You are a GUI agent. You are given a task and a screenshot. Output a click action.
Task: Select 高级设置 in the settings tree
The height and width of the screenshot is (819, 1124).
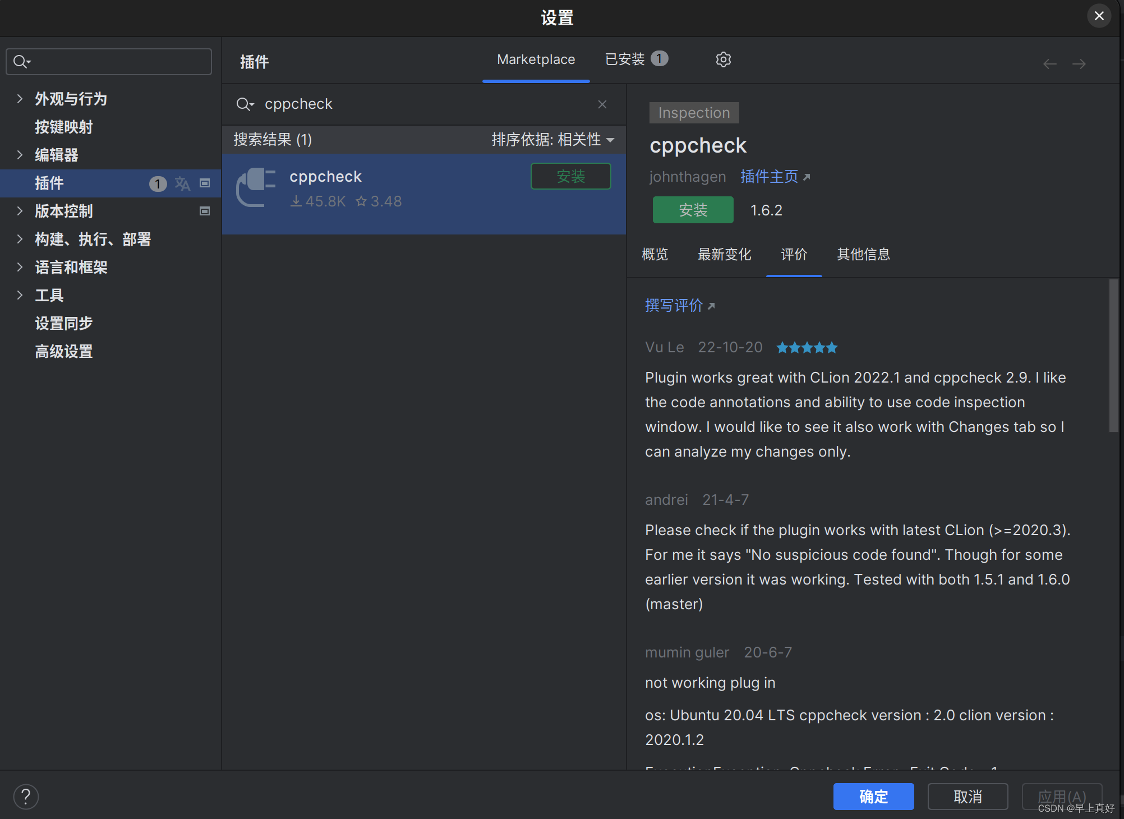pos(63,352)
